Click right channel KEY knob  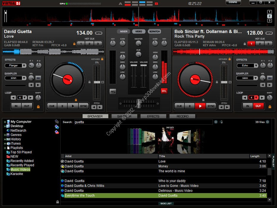click(164, 43)
